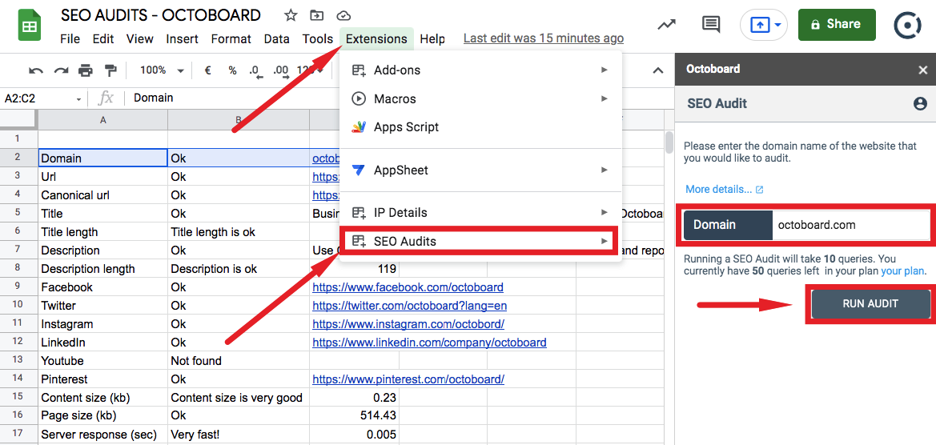
Task: Format as percent icon
Action: point(232,70)
